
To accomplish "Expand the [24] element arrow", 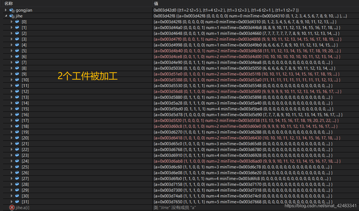I will [11, 161].
